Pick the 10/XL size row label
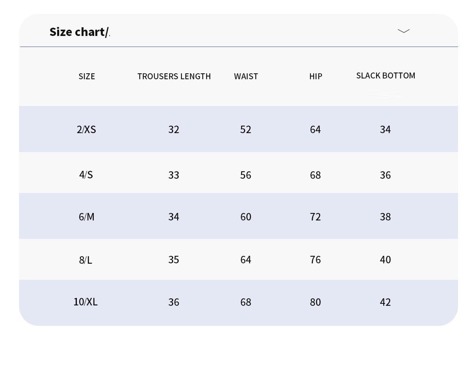This screenshot has height=367, width=472. pos(85,302)
